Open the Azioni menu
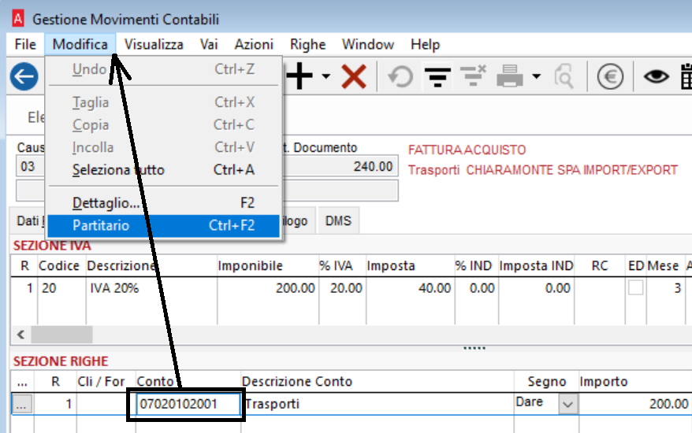Screen dimensions: 692x433 [x=254, y=44]
